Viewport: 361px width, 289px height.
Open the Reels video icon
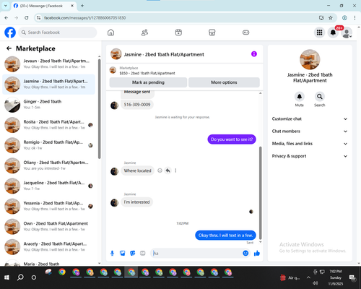[x=178, y=33]
